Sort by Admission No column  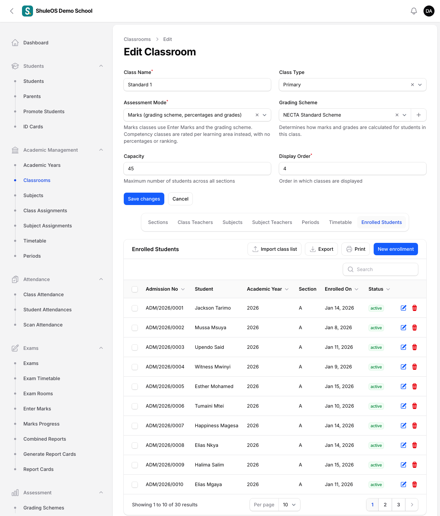coord(165,289)
